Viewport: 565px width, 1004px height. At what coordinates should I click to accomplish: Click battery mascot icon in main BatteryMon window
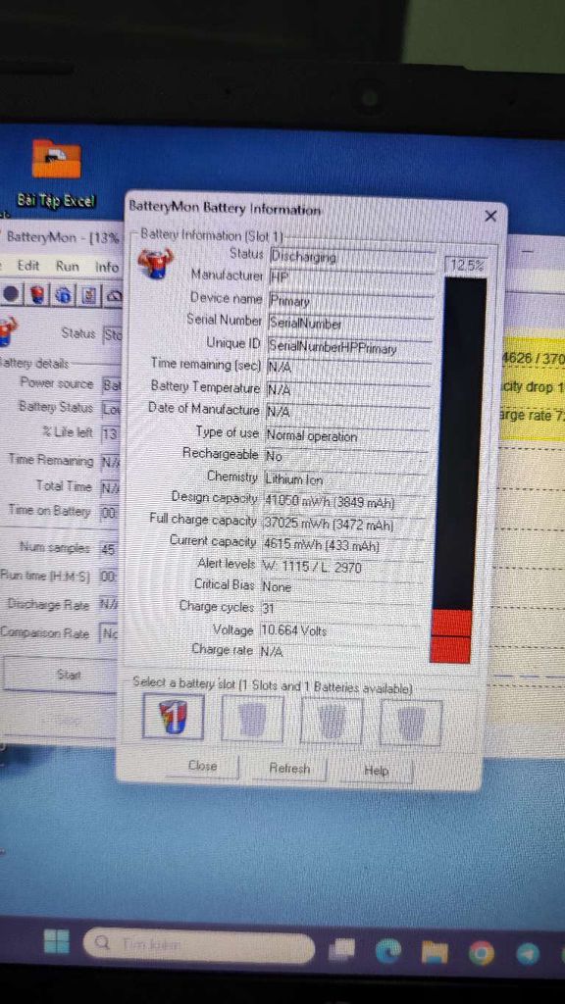click(7, 332)
